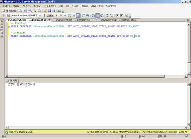191x139 pixels.
Task: Click the 'Enabled' comment line in the editor
Action: [18, 23]
